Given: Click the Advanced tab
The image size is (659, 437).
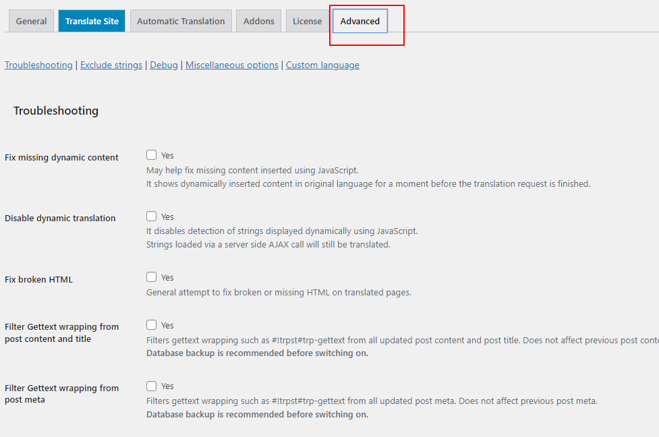Looking at the screenshot, I should coord(360,21).
